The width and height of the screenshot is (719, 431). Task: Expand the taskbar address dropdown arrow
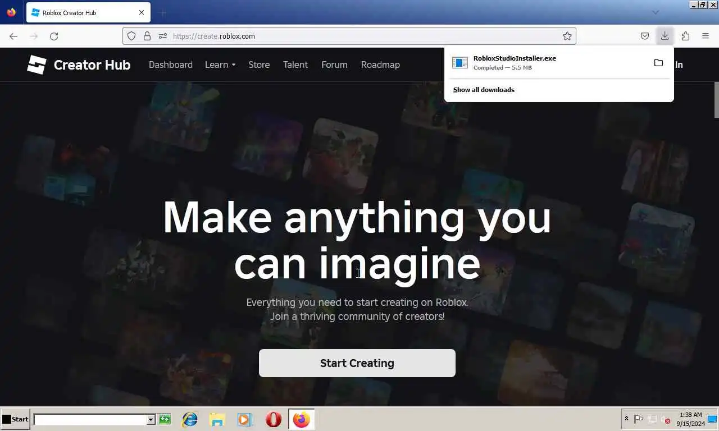(151, 420)
